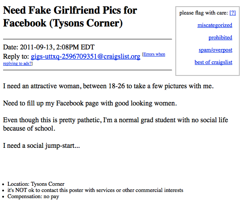Click the gigs-uttxq craigslist.org reply email

click(x=86, y=56)
